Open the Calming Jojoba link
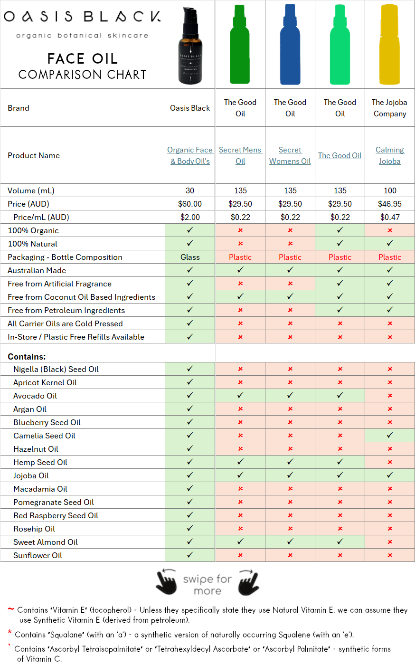Screen dimensions: 415x665 pos(390,155)
